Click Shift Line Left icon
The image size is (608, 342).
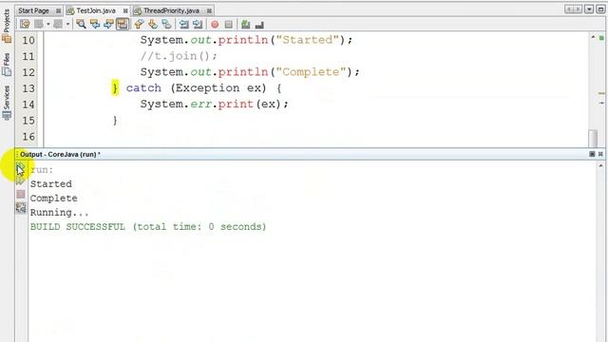(183, 25)
